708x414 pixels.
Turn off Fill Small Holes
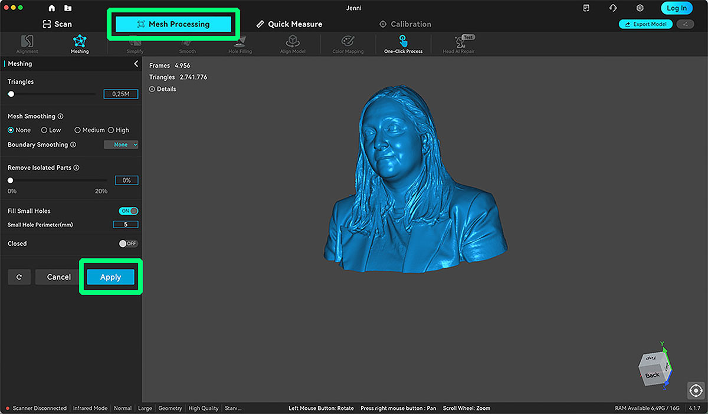tap(129, 211)
